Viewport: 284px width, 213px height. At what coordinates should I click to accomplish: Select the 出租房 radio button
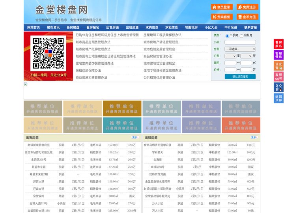coord(241,36)
